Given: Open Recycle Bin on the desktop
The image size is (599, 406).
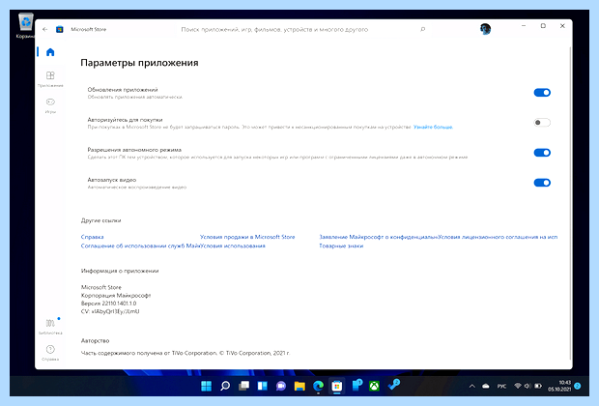Looking at the screenshot, I should [x=25, y=25].
